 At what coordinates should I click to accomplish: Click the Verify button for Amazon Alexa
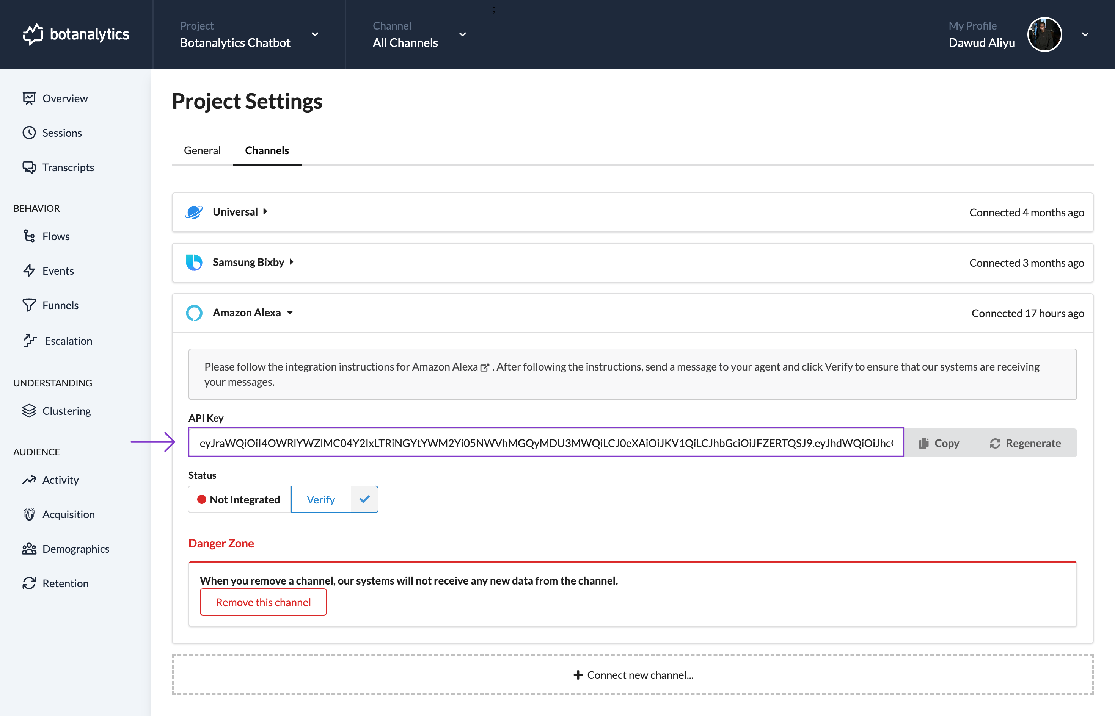click(320, 499)
